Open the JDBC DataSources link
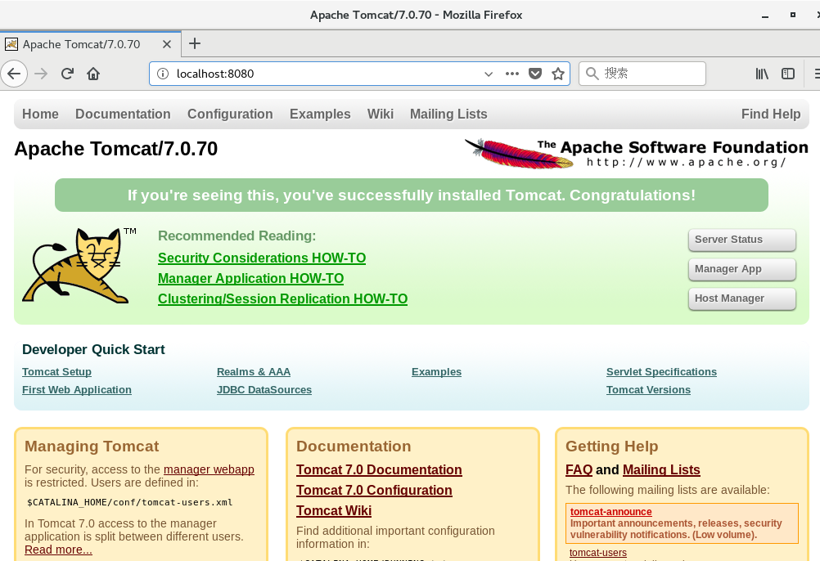The image size is (820, 561). coord(264,389)
